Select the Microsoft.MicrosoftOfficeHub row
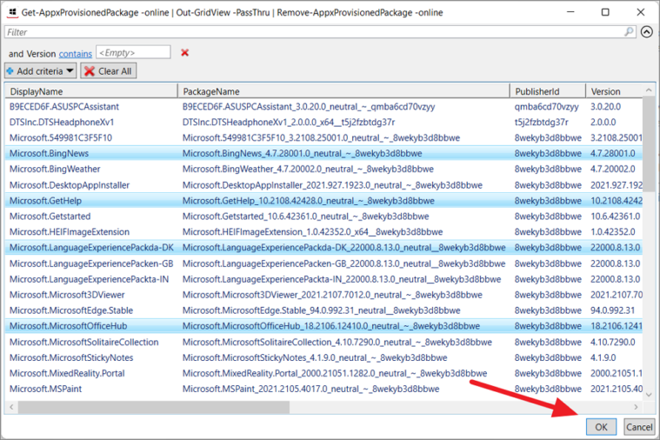This screenshot has height=440, width=660. pos(323,326)
